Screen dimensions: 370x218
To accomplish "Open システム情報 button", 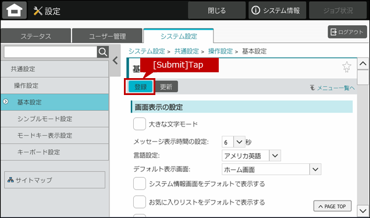I will pyautogui.click(x=277, y=10).
